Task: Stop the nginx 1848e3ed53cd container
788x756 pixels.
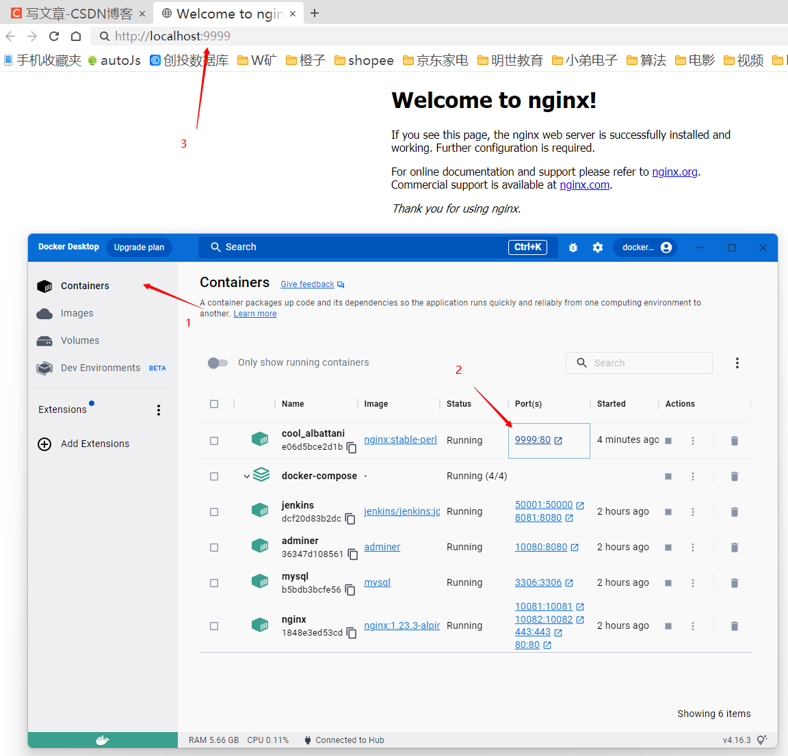Action: tap(668, 626)
